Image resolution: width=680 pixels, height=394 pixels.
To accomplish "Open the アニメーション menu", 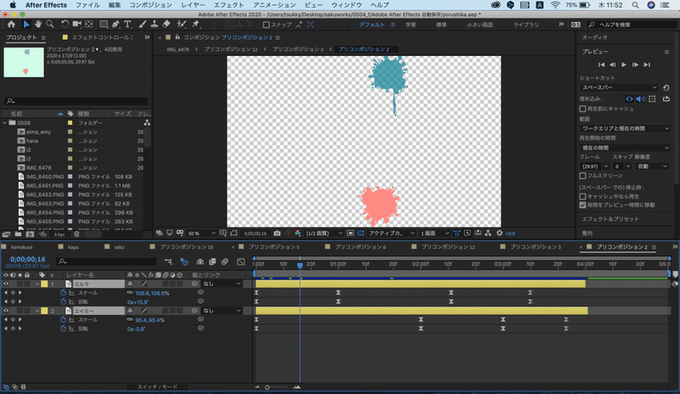I will (x=274, y=5).
